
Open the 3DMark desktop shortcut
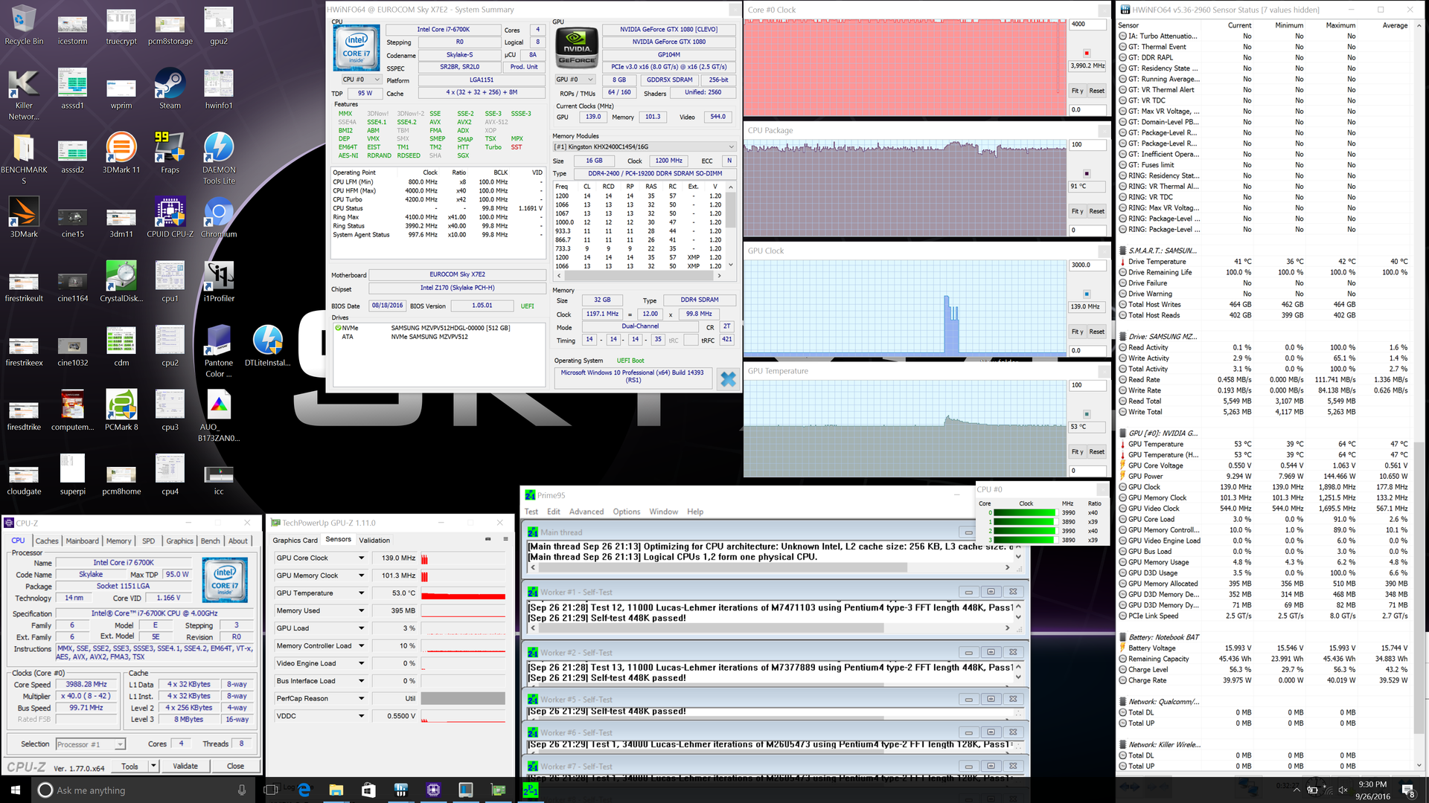(24, 217)
